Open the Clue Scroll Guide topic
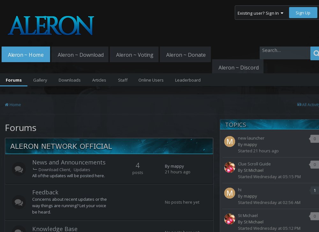This screenshot has width=319, height=232. 254,164
